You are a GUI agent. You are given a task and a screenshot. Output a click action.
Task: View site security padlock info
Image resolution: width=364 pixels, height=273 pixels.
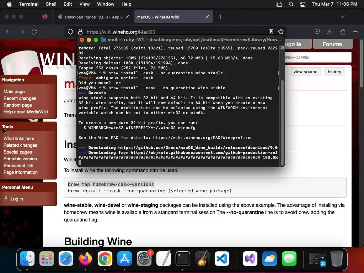[80, 32]
